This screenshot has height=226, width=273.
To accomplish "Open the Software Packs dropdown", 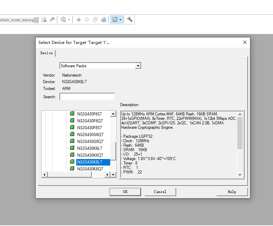I will coord(138,66).
